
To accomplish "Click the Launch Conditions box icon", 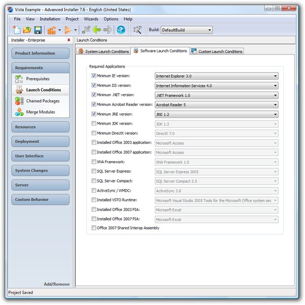I will coord(19,90).
